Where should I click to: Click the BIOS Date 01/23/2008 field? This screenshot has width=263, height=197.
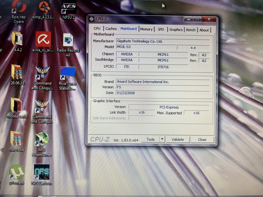pyautogui.click(x=163, y=93)
